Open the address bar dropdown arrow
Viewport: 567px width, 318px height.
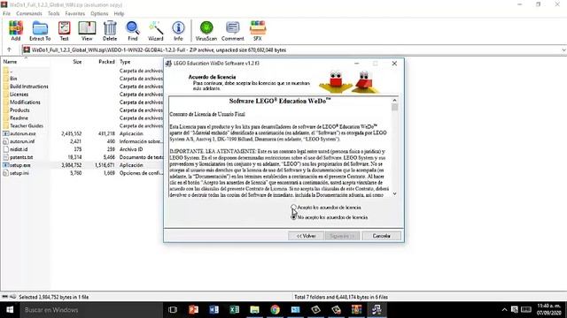pyautogui.click(x=563, y=49)
